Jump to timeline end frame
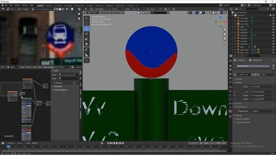 [x=123, y=143]
